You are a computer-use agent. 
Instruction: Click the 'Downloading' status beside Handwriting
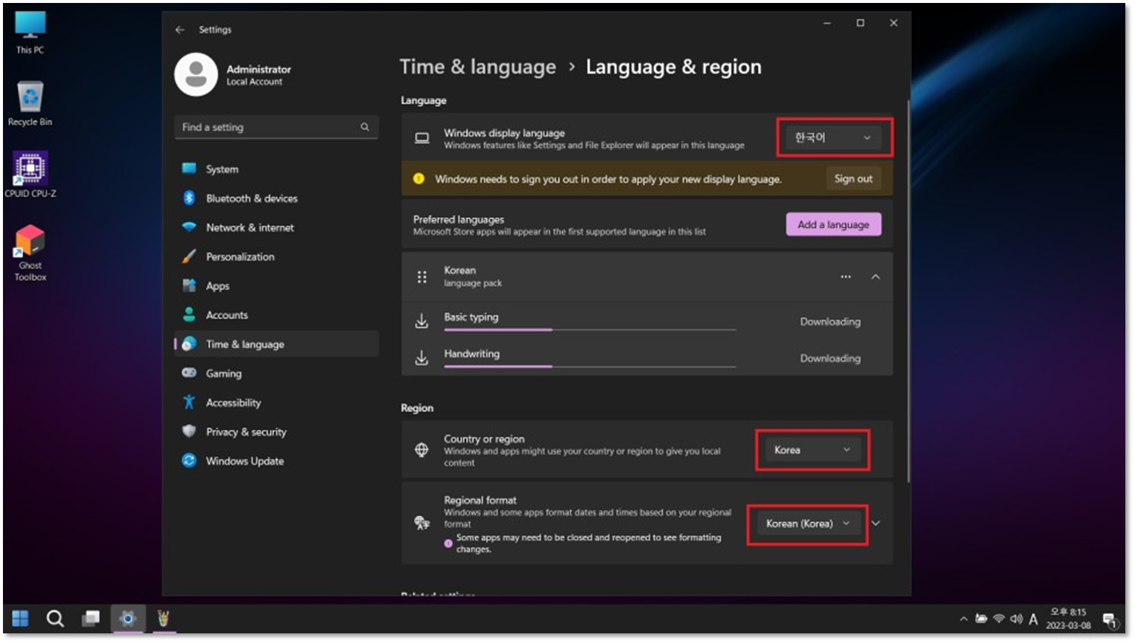click(x=830, y=358)
